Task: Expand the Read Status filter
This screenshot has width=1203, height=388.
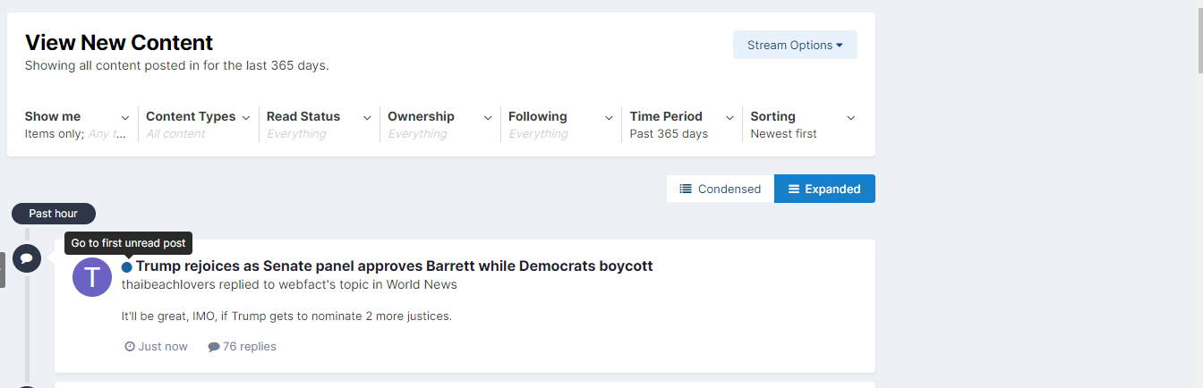Action: (319, 124)
